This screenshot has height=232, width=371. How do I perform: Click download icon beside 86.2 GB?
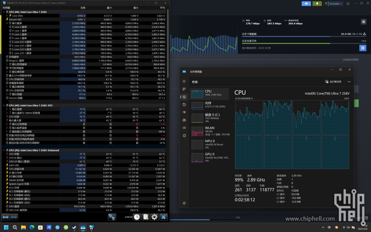click(x=364, y=34)
